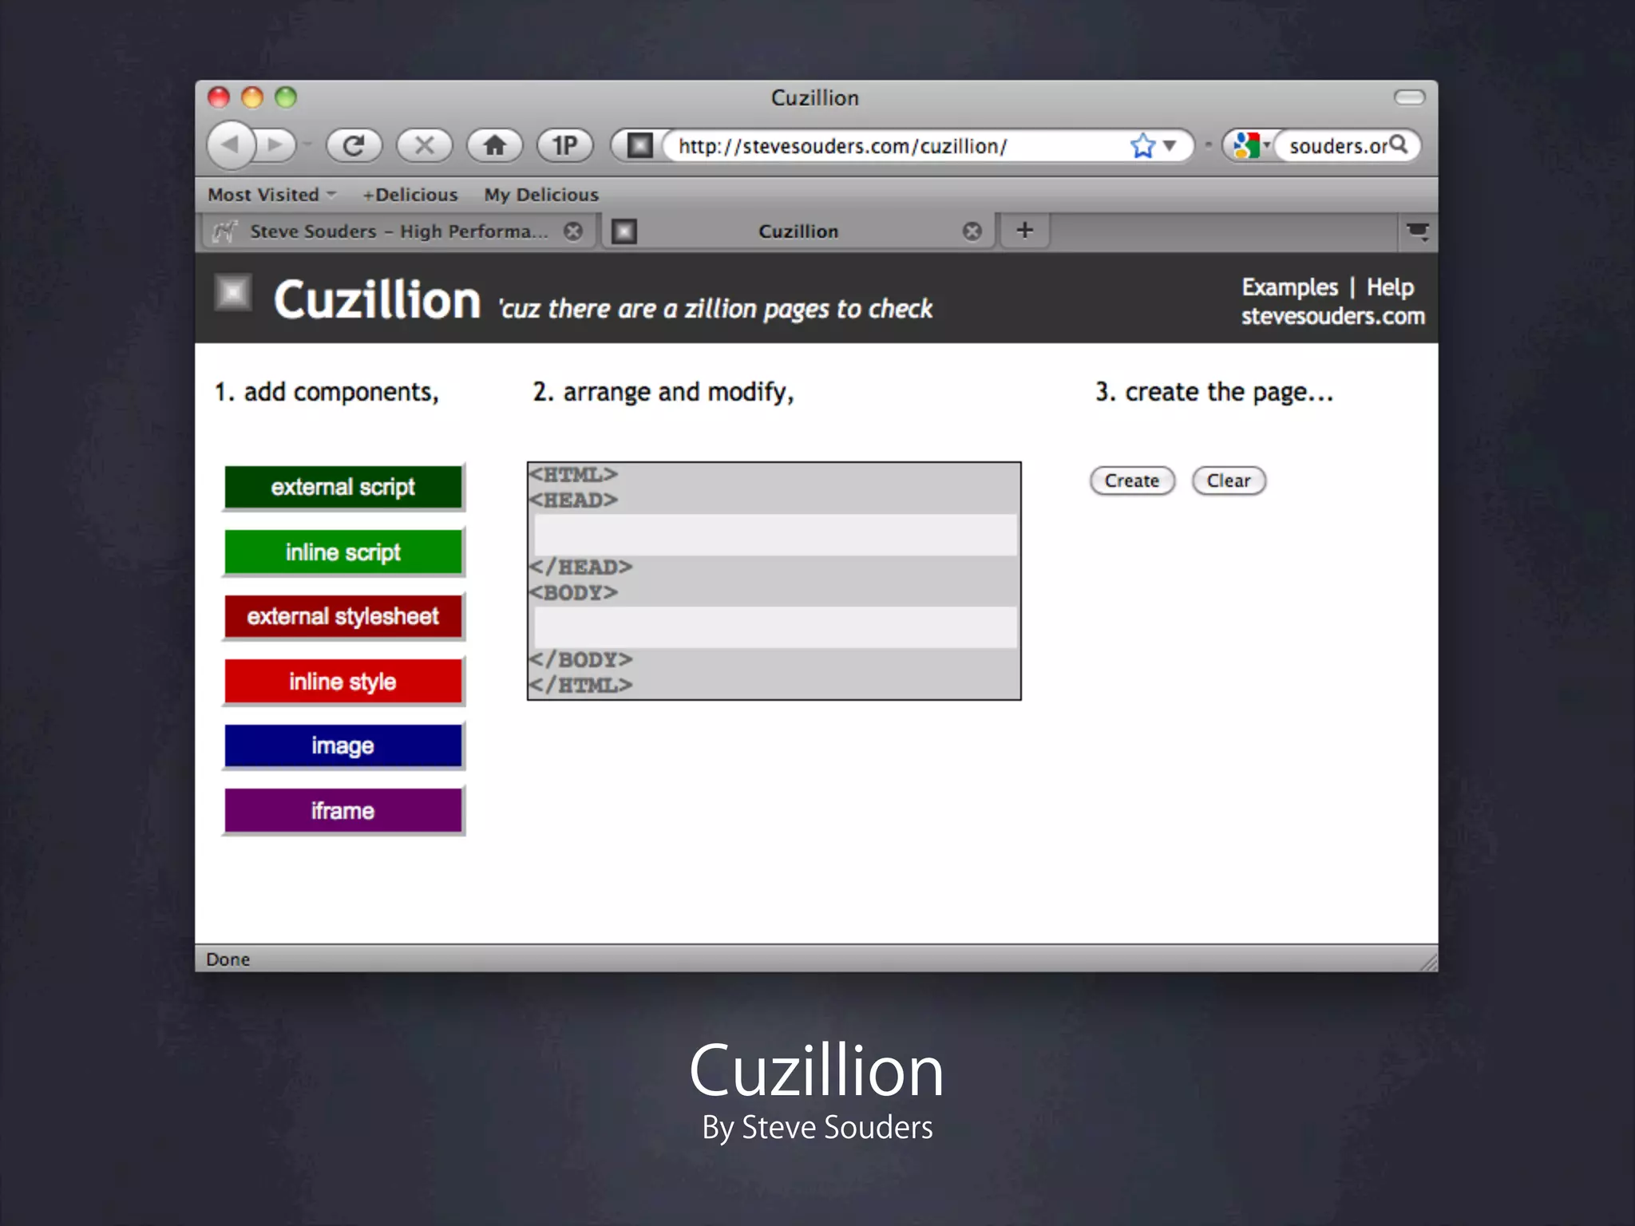Open the +Delicious bookmark
The height and width of the screenshot is (1226, 1635).
410,195
